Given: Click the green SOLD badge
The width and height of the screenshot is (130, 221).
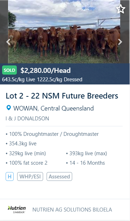Looking at the screenshot, I should (x=9, y=70).
